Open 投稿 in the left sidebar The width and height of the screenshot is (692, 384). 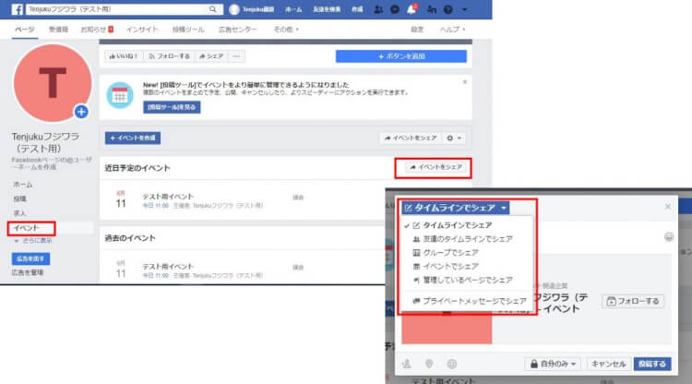pyautogui.click(x=20, y=199)
